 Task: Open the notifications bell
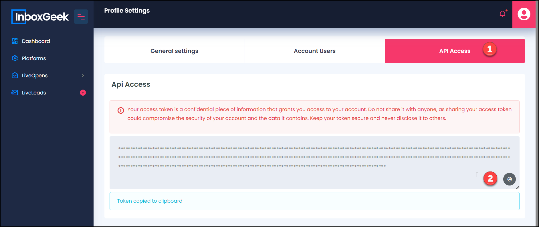pos(503,14)
